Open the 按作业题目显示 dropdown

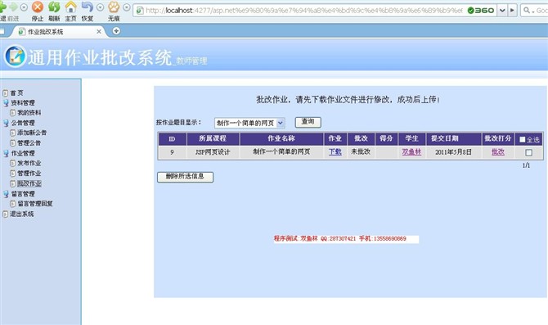(249, 123)
